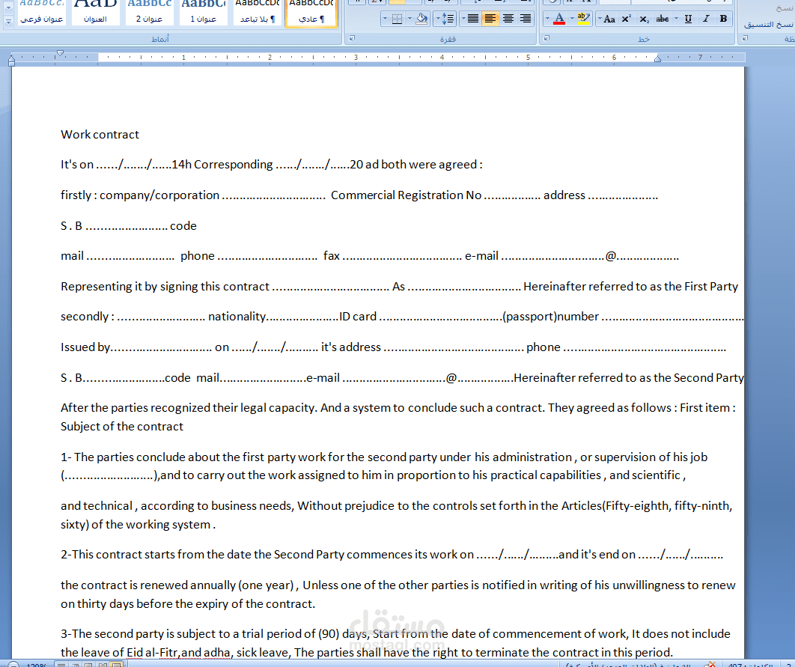Click the Draft view icon in status bar
This screenshot has height=667, width=795.
(x=61, y=665)
